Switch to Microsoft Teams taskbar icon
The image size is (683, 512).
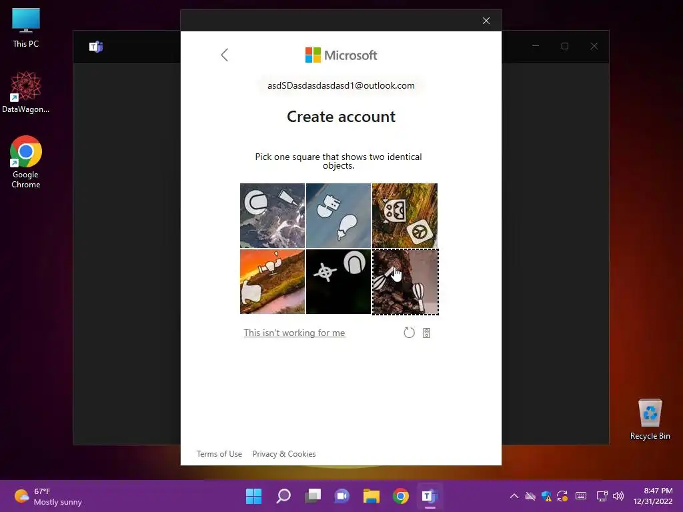(x=430, y=496)
